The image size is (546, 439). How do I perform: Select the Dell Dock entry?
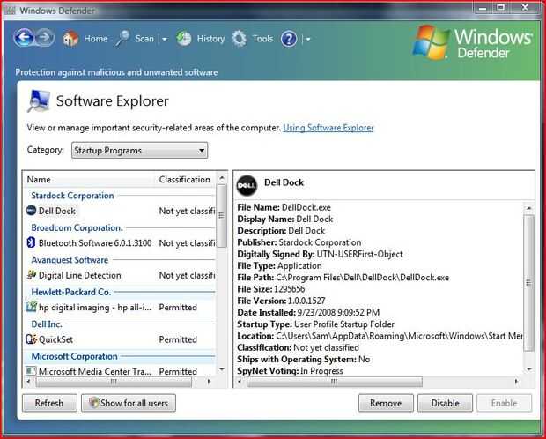[120, 211]
